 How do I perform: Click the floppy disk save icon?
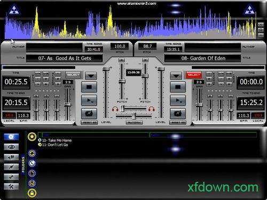32,183
